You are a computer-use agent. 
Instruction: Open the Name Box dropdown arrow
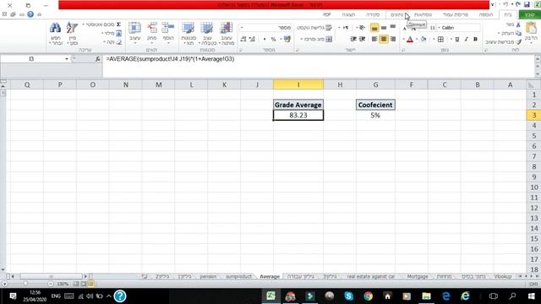click(66, 59)
